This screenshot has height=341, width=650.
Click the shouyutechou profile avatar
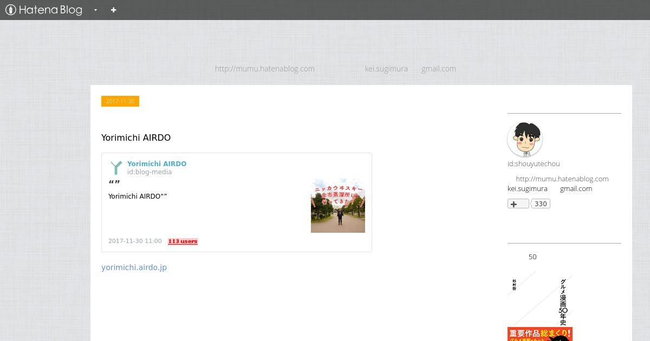(x=525, y=139)
